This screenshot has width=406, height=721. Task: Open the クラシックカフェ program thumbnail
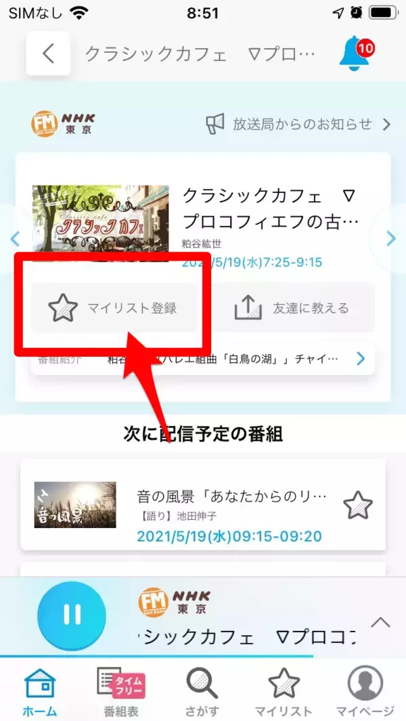[x=100, y=224]
